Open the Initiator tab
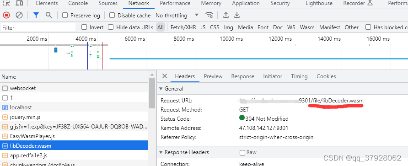This screenshot has width=408, height=166. [x=273, y=76]
